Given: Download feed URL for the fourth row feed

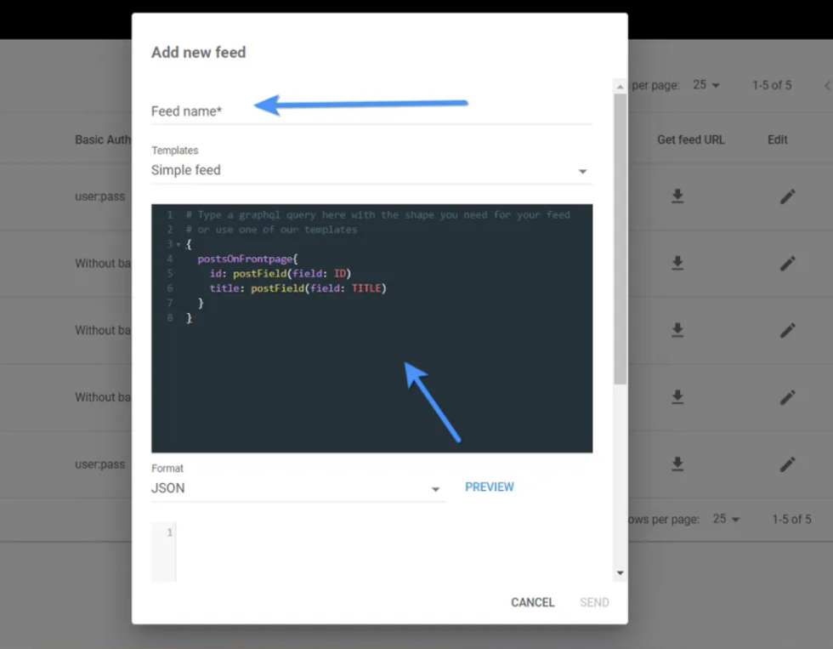Looking at the screenshot, I should (x=677, y=397).
